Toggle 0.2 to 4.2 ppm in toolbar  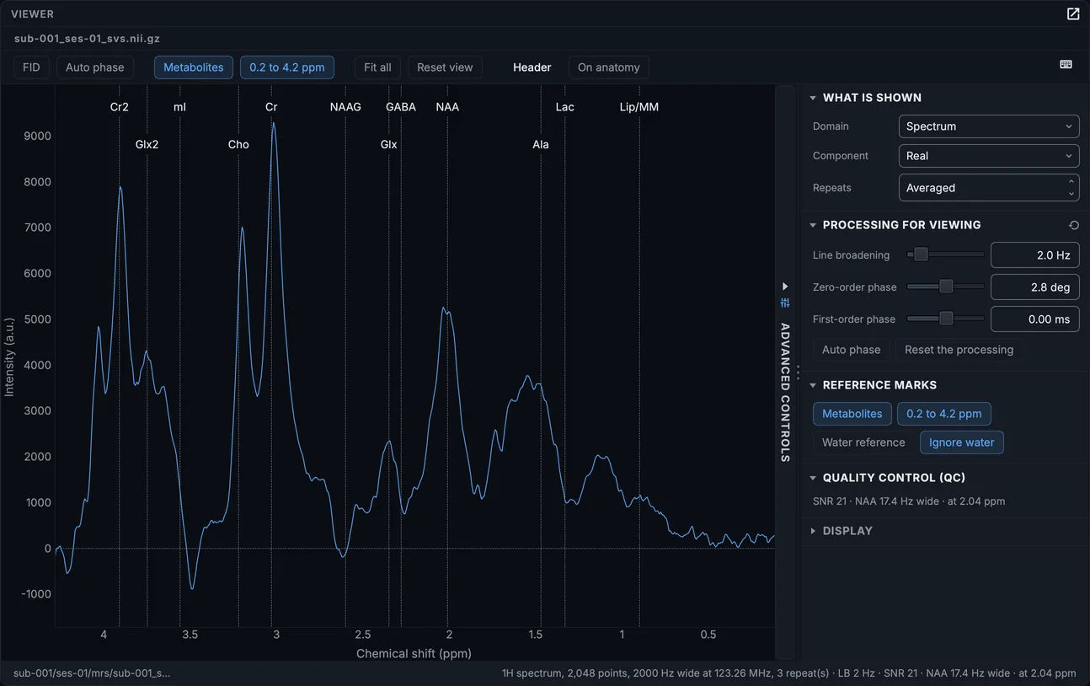pos(287,67)
